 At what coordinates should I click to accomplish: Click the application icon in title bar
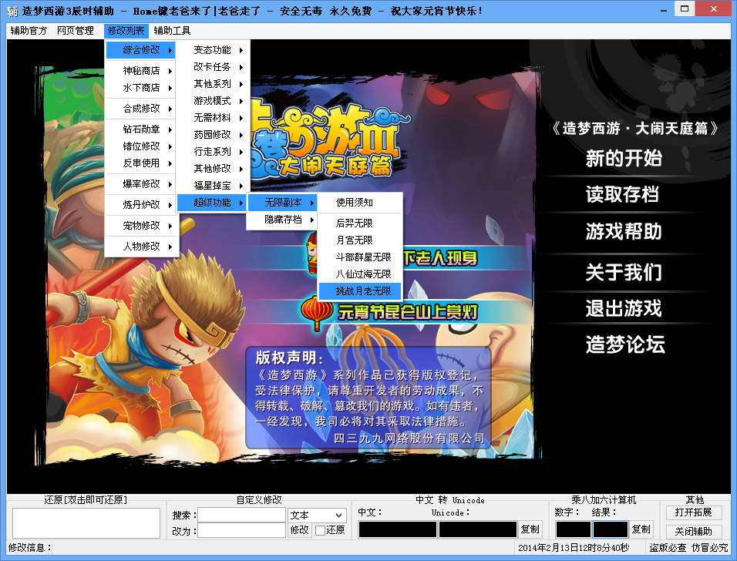coord(12,11)
